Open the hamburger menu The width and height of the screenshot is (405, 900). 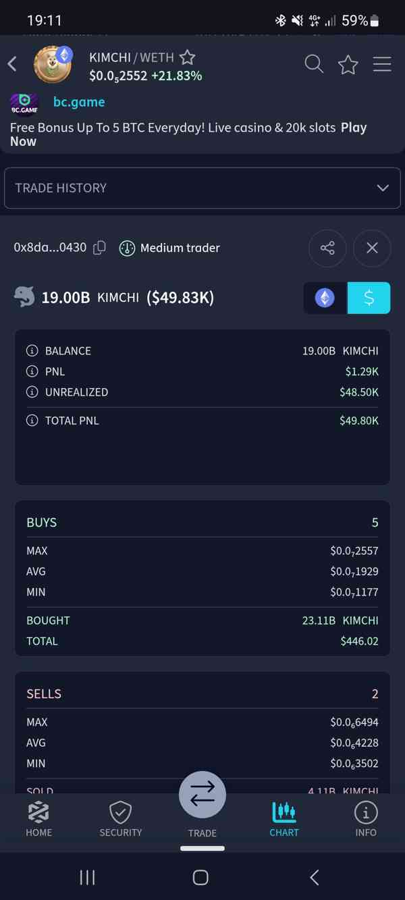point(382,64)
